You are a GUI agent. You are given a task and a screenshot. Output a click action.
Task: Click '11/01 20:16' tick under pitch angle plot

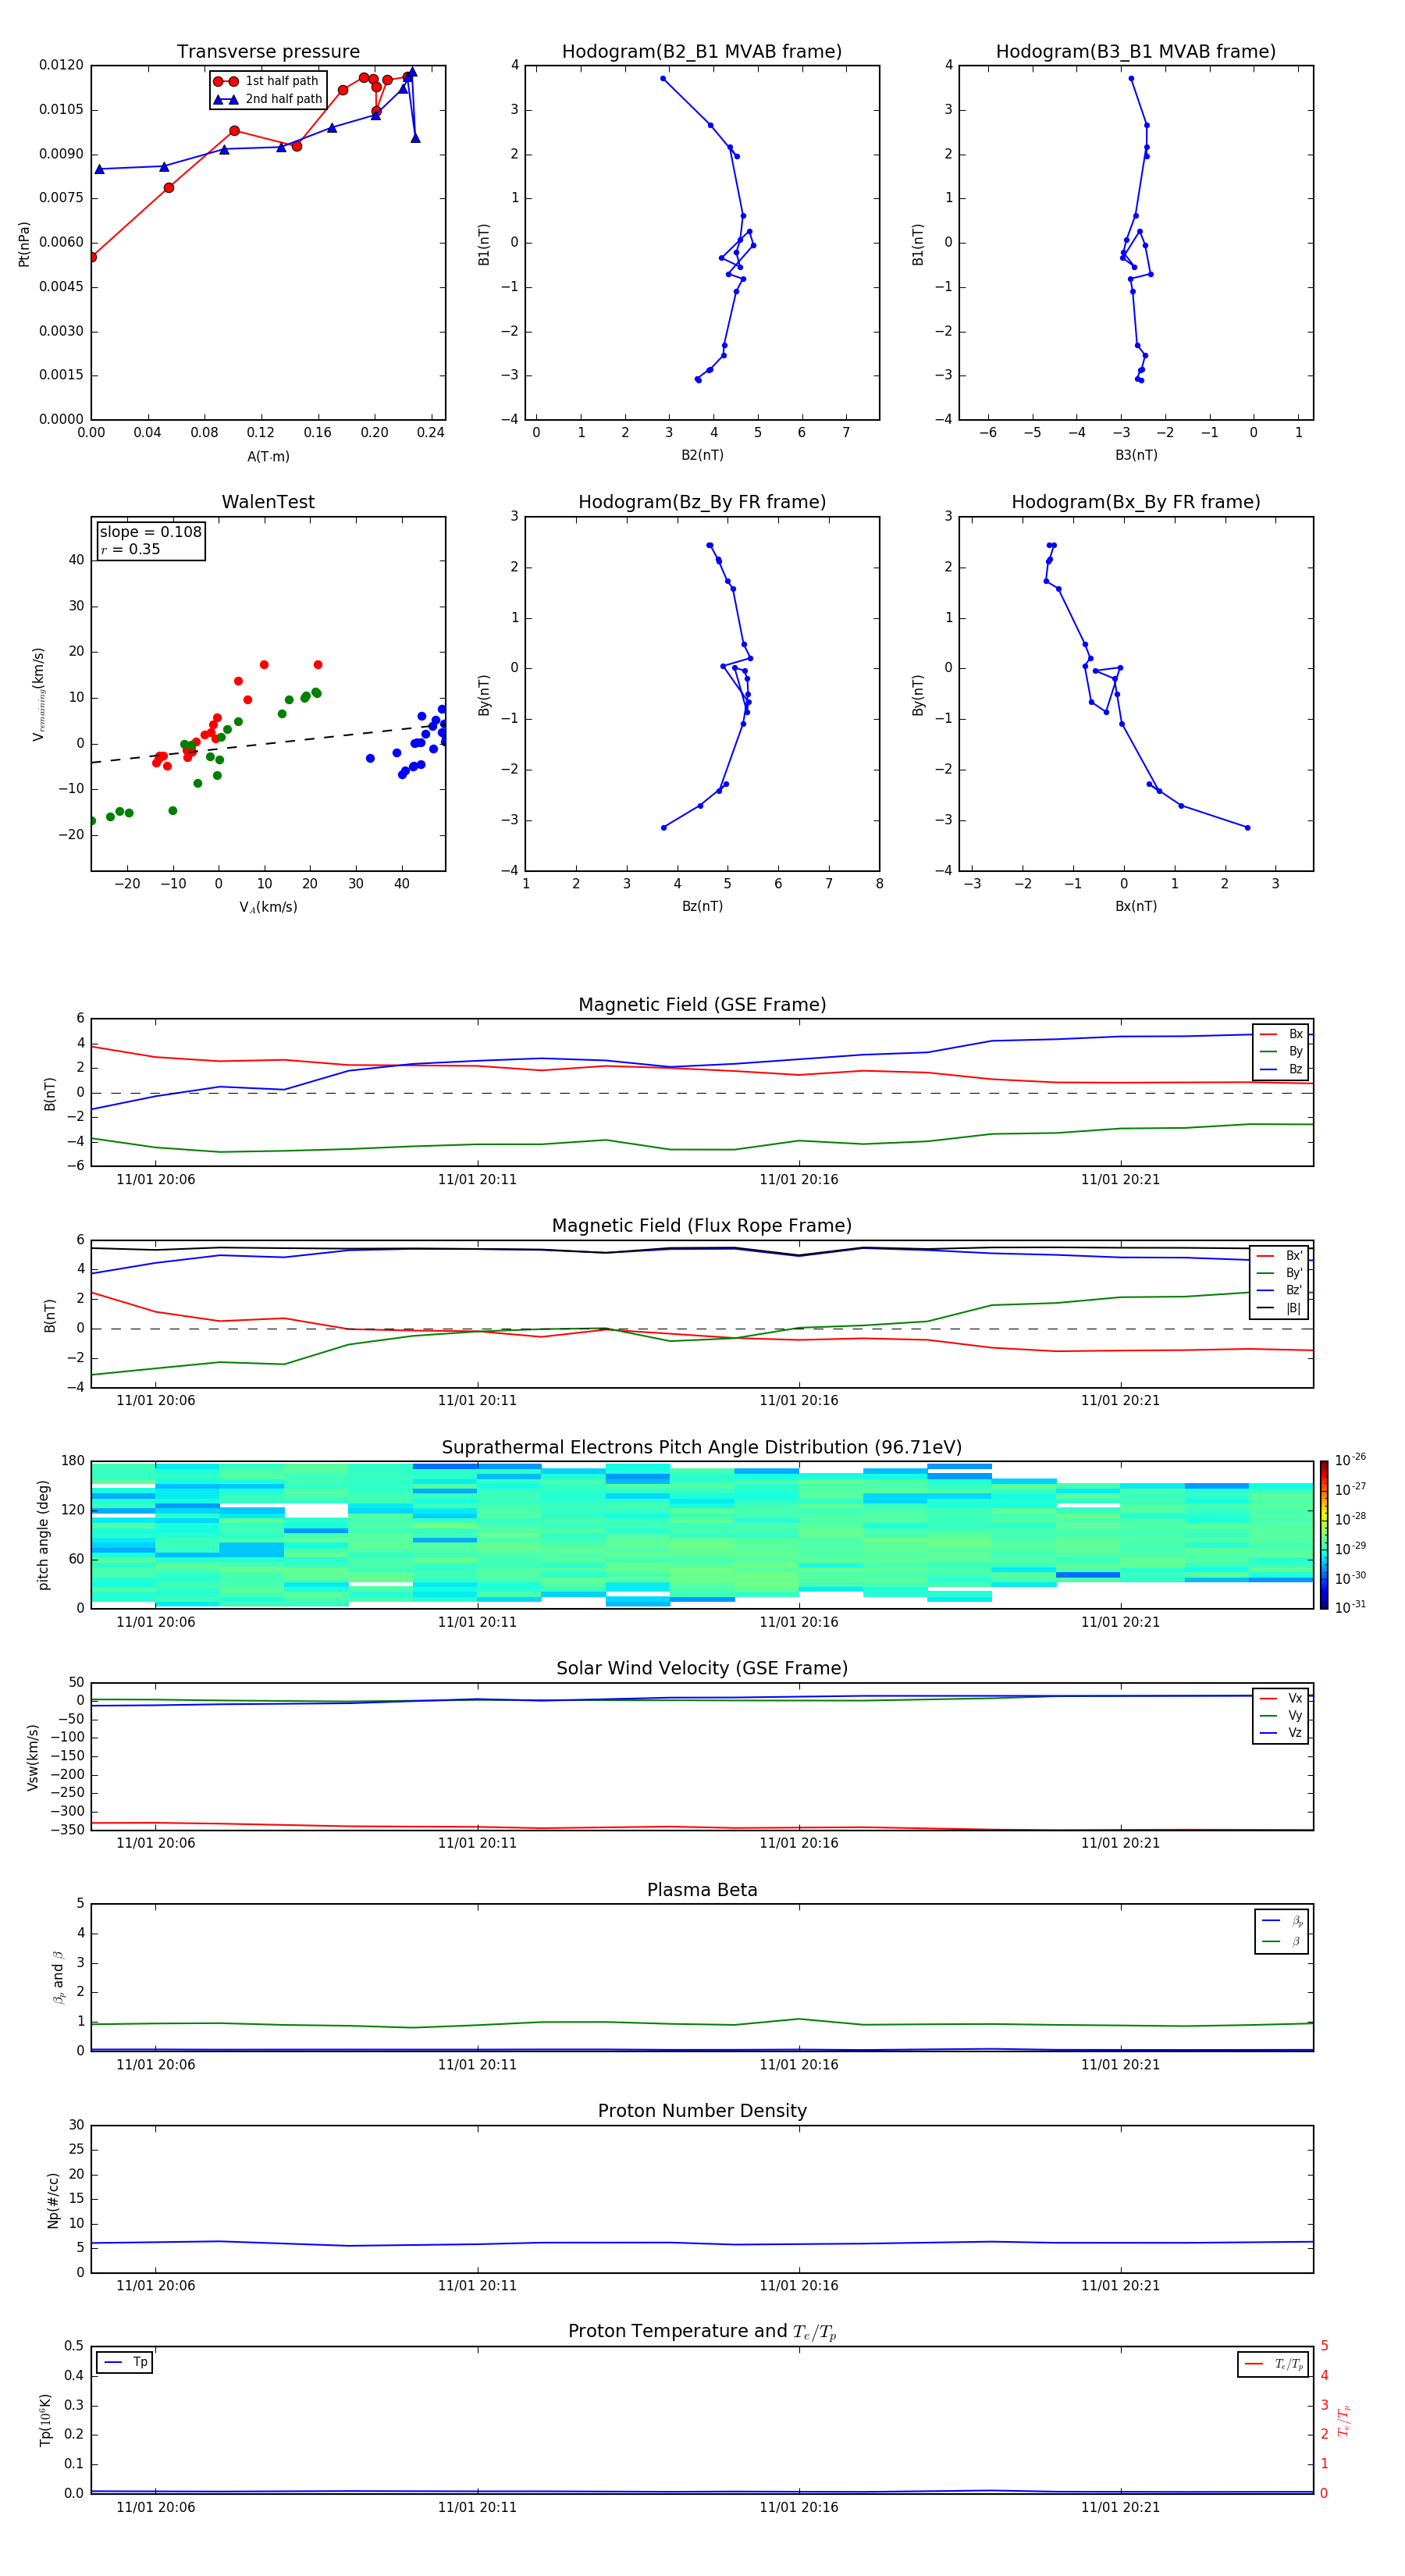(x=799, y=1622)
